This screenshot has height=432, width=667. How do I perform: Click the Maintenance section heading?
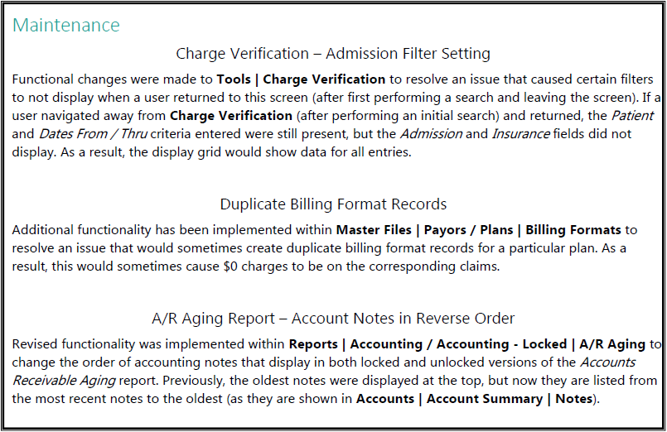click(66, 25)
